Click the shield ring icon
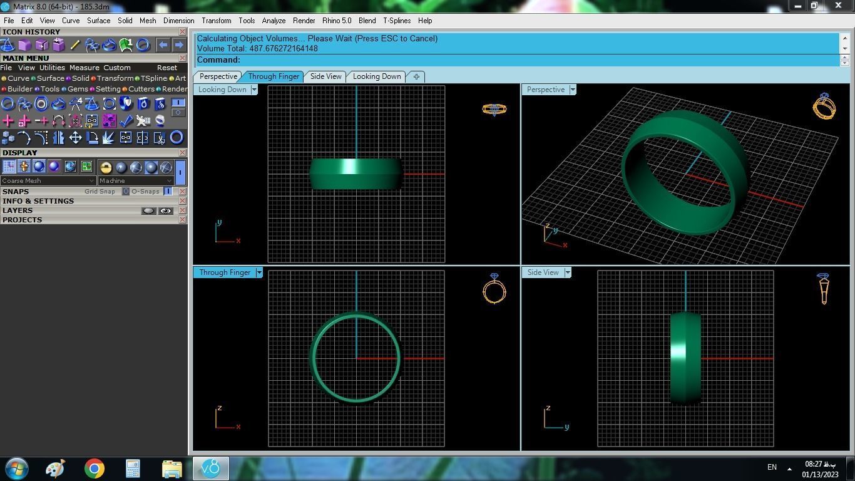The width and height of the screenshot is (855, 481). (x=126, y=103)
